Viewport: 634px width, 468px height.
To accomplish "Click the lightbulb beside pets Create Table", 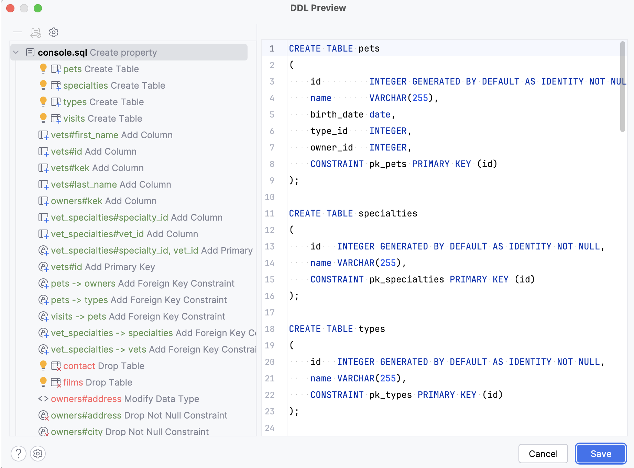I will (43, 68).
